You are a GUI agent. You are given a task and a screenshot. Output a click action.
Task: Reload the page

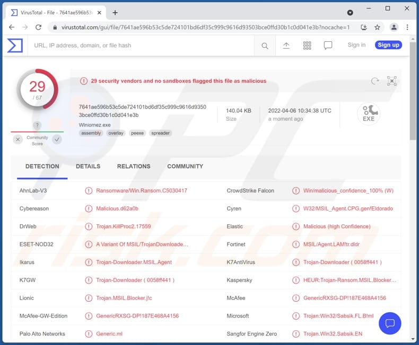click(x=39, y=27)
